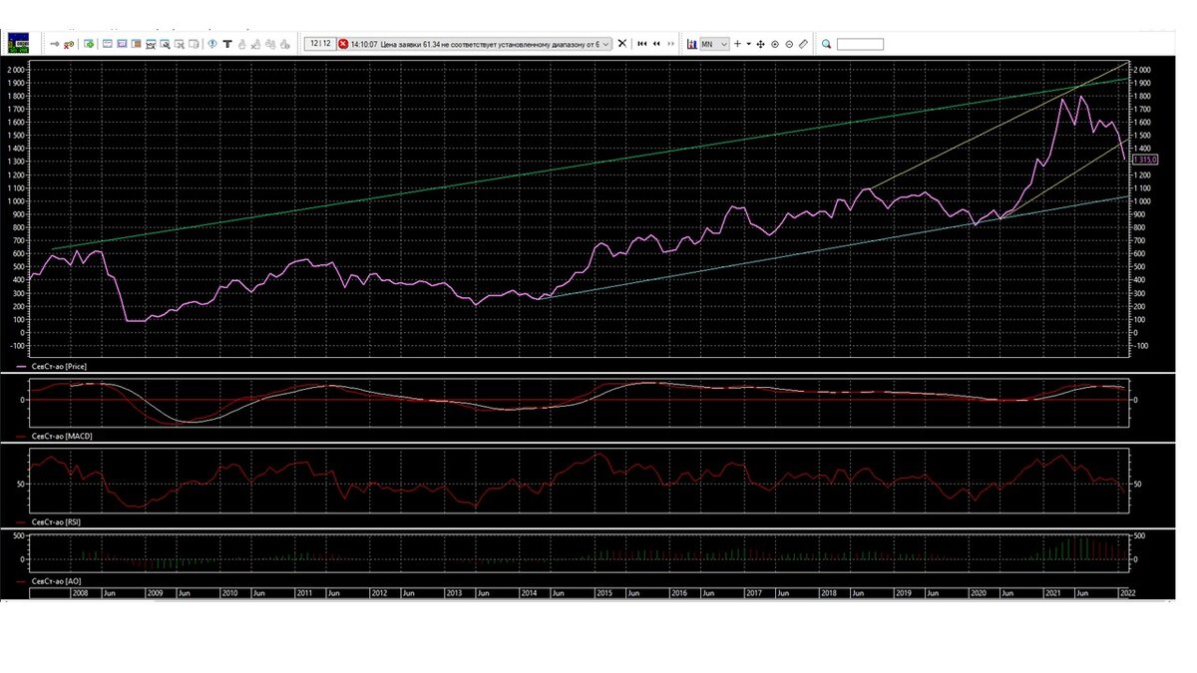
Task: Click the 2015 label on time axis
Action: 603,592
